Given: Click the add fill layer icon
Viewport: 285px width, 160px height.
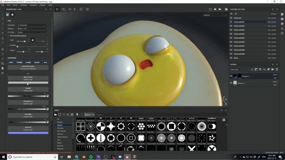Looking at the screenshot, I should point(264,69).
